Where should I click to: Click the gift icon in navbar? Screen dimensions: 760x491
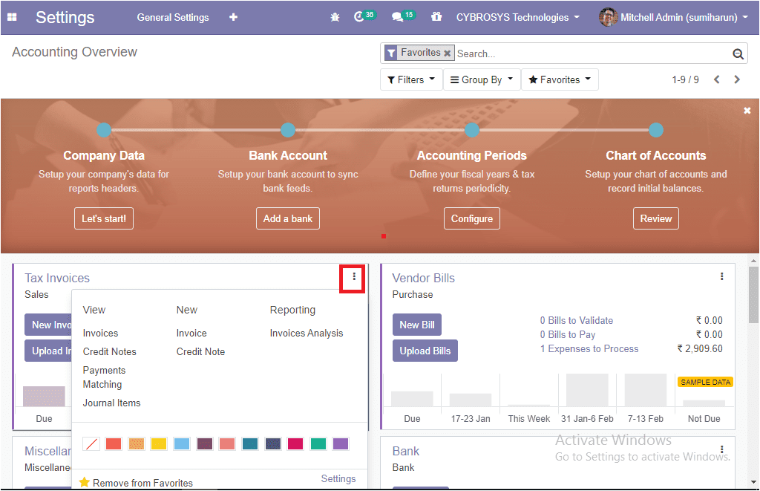pyautogui.click(x=436, y=16)
